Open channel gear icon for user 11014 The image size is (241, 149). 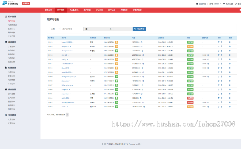(230, 64)
